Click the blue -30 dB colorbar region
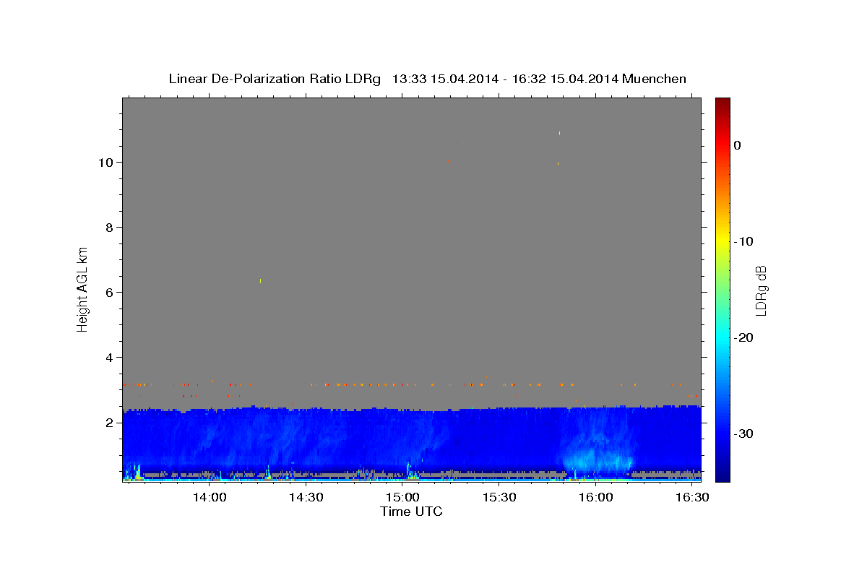Viewport: 867px width, 578px height. (722, 433)
